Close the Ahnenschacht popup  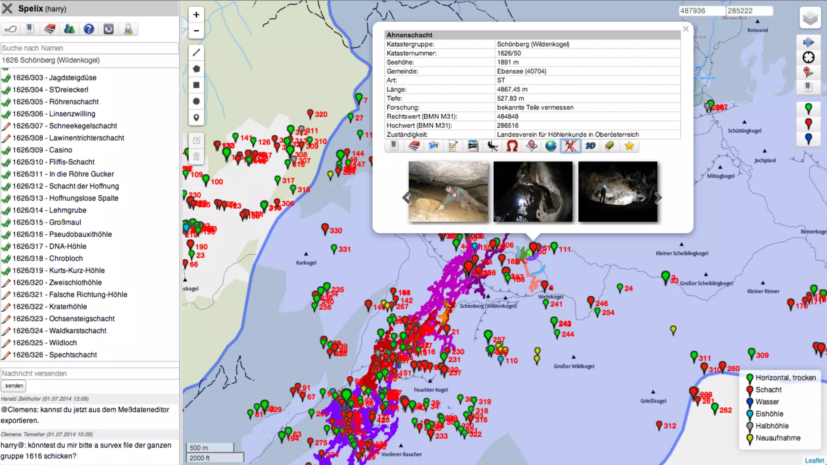click(x=686, y=29)
